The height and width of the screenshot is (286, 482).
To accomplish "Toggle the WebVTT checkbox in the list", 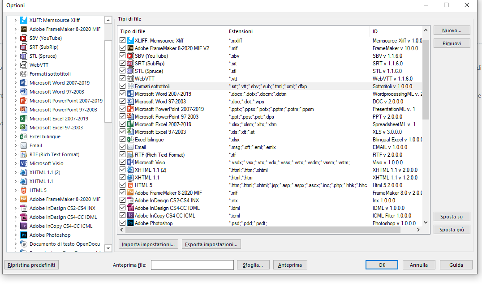I will click(x=123, y=78).
